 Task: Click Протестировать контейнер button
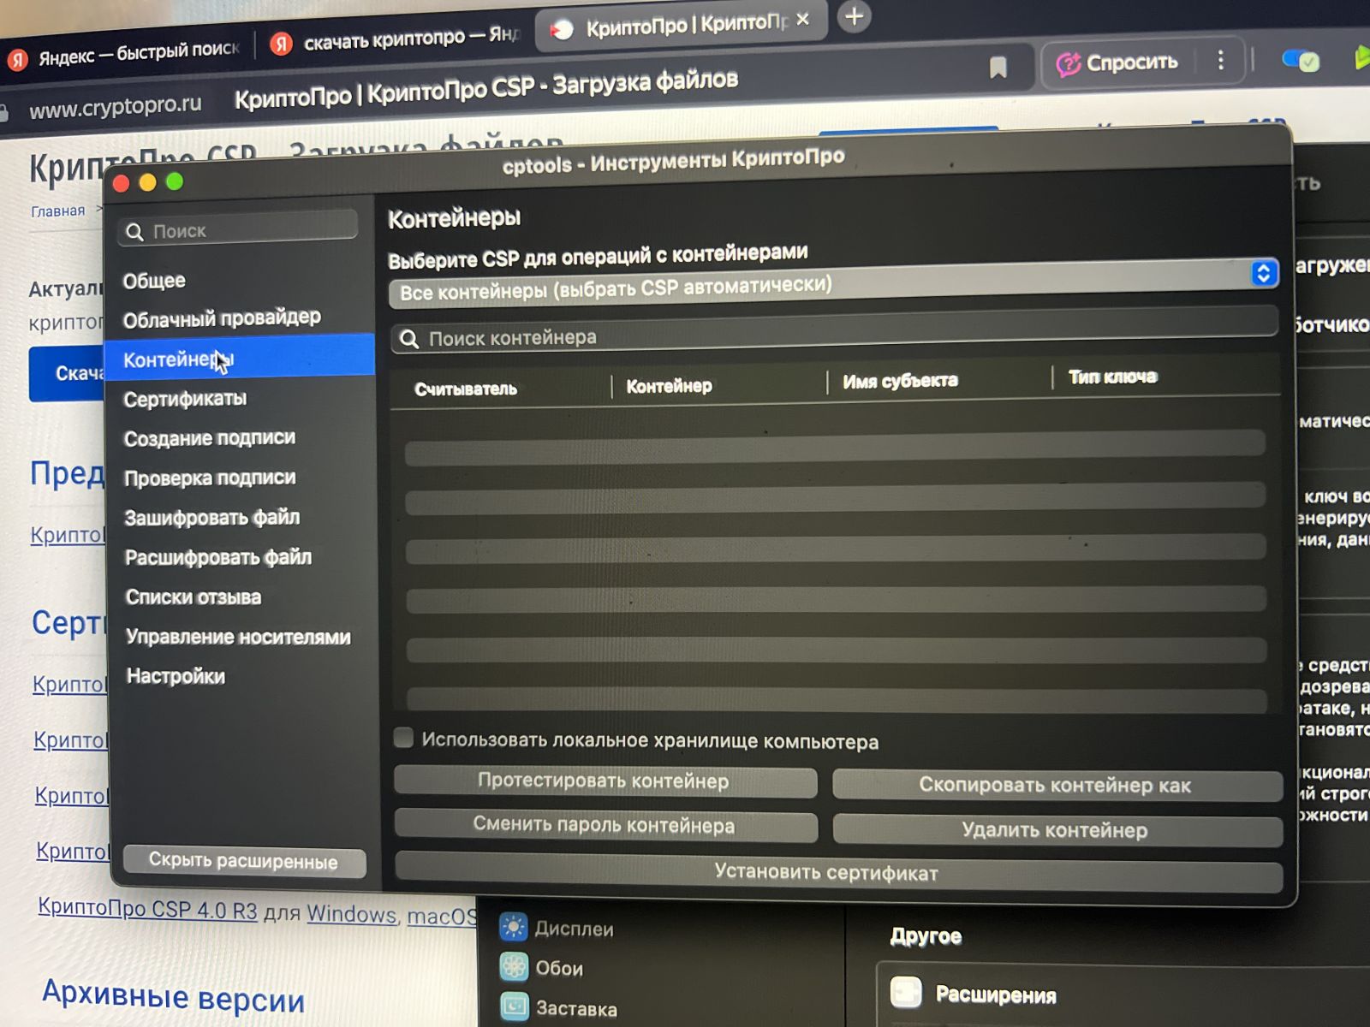pos(605,781)
